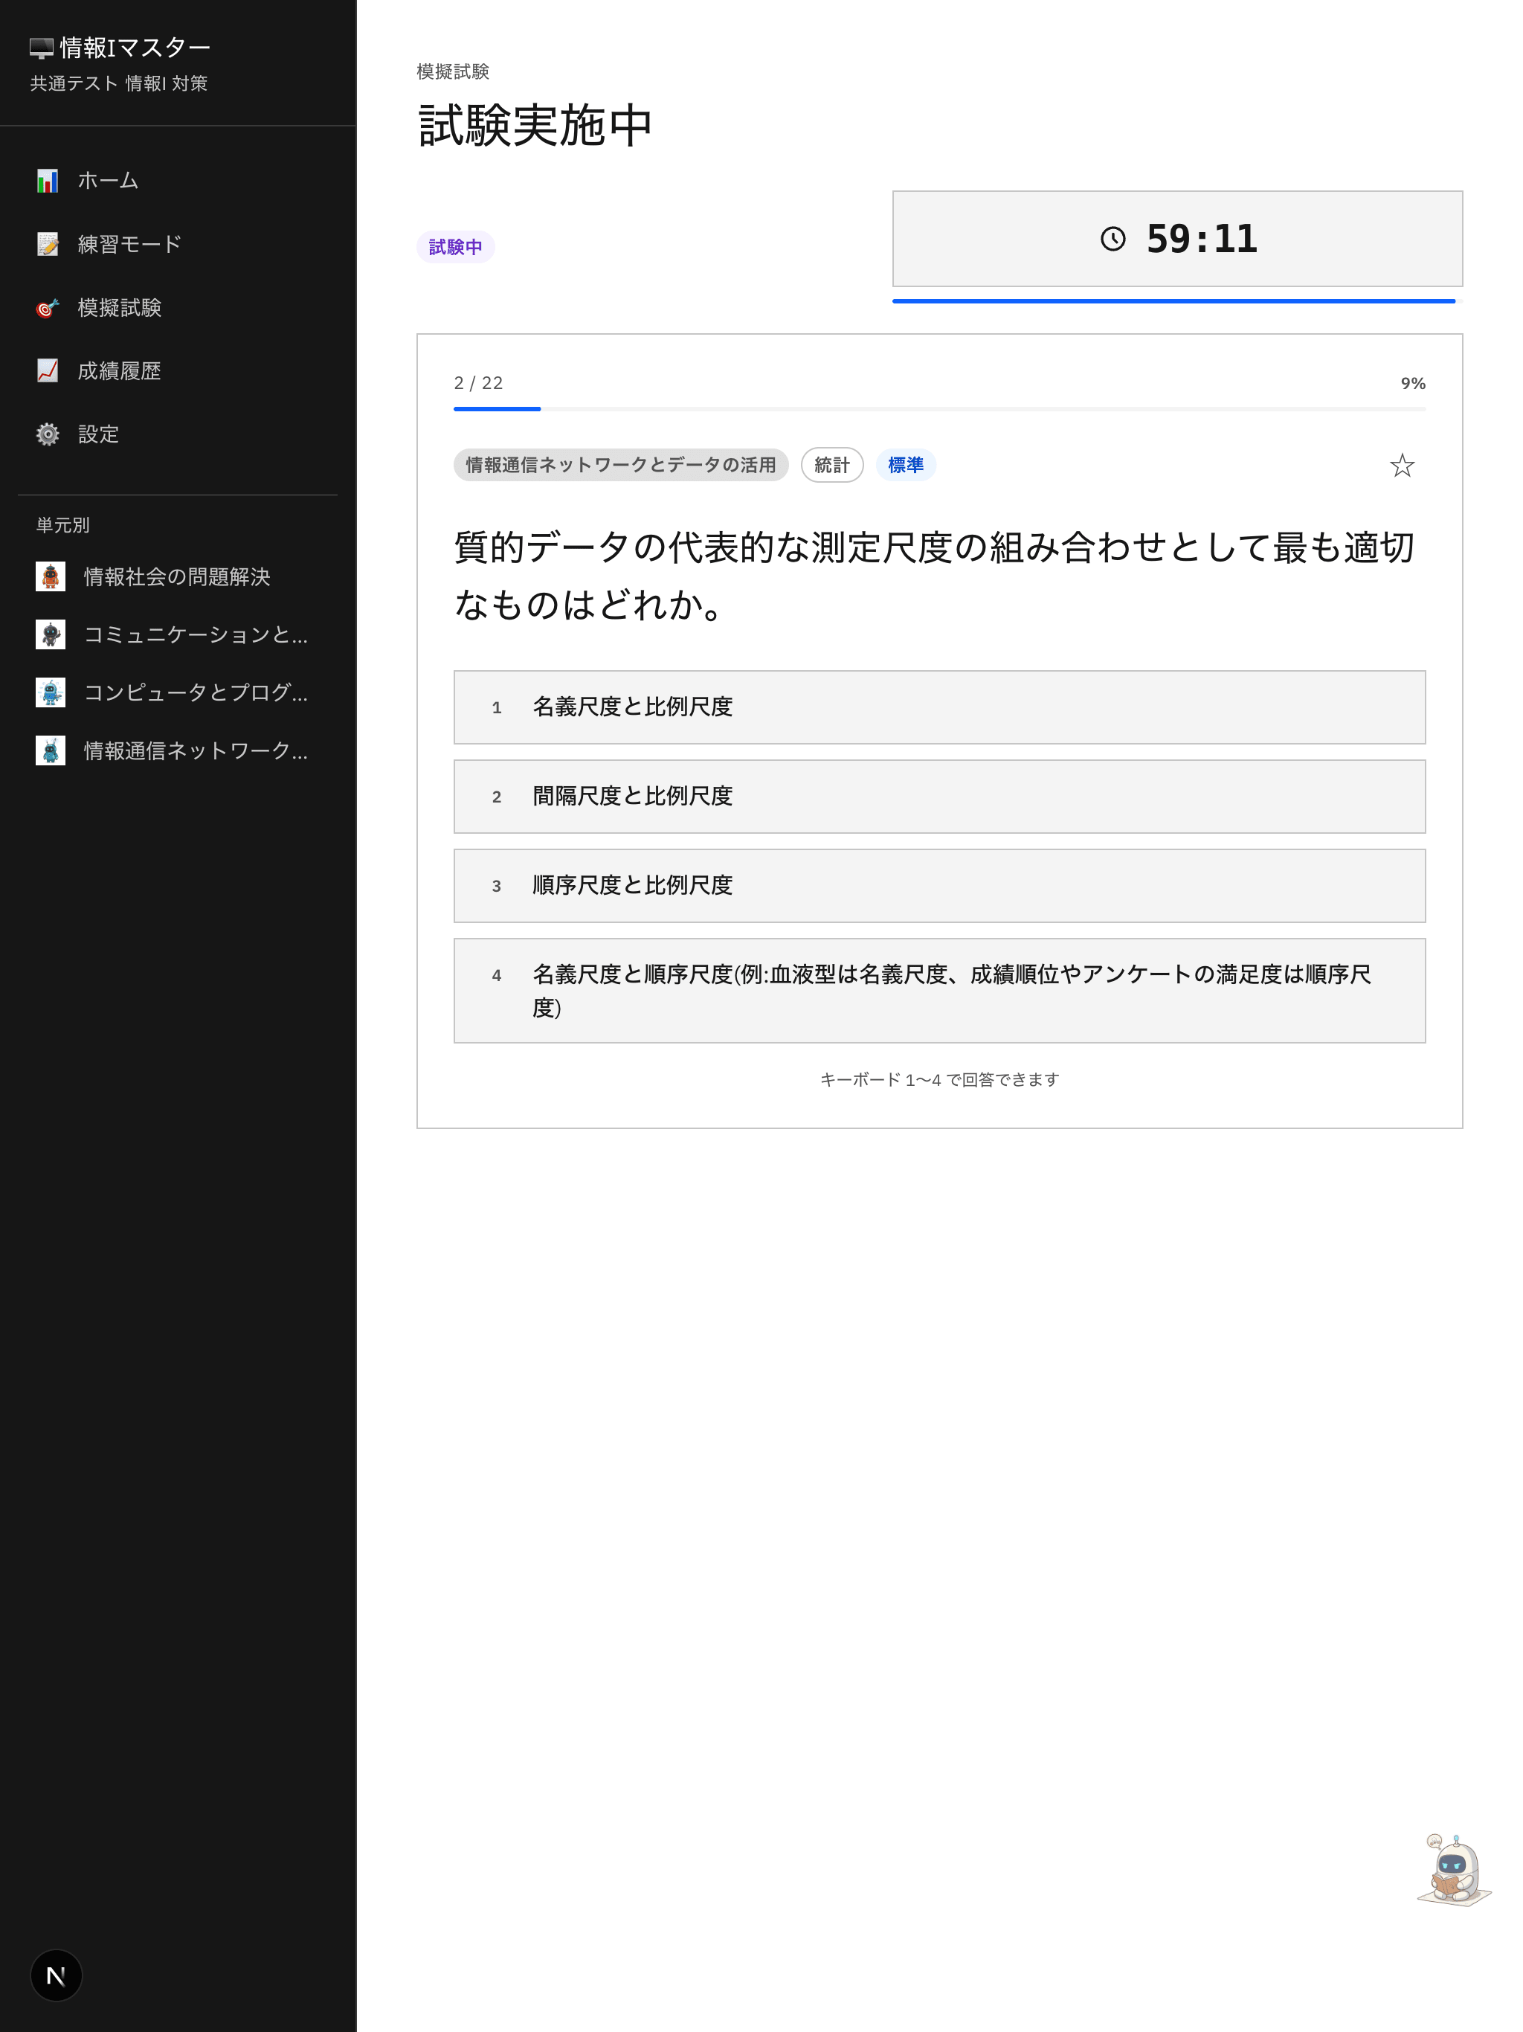Click the 試験中 status badge
Image resolution: width=1523 pixels, height=2032 pixels.
coord(456,246)
